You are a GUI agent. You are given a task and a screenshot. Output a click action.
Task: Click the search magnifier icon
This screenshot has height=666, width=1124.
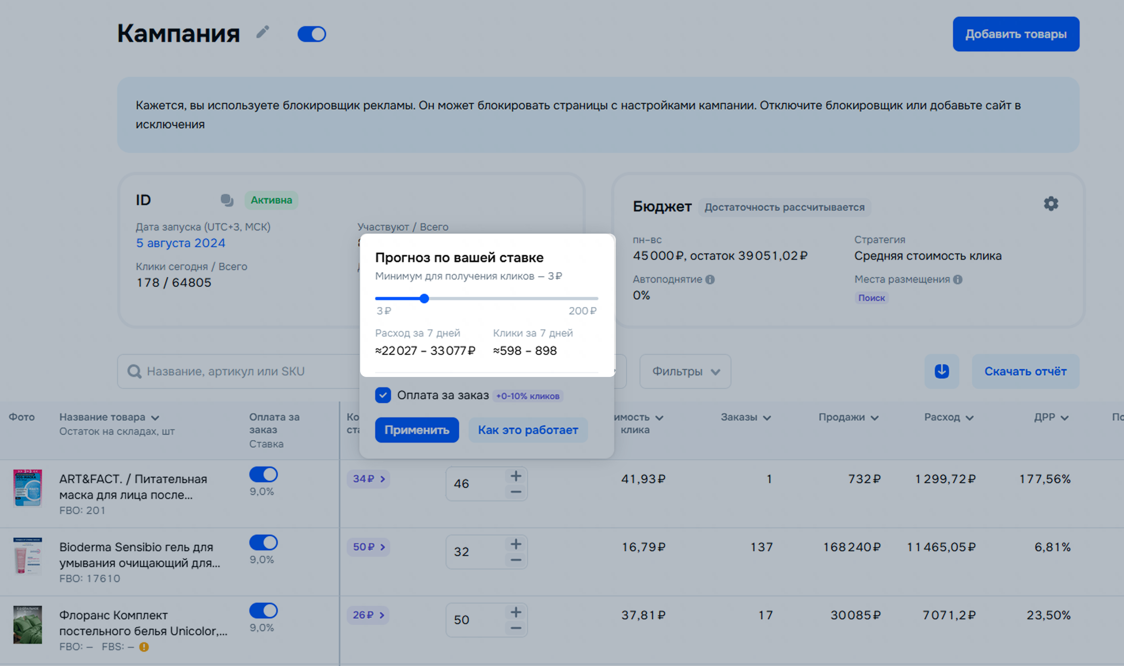pyautogui.click(x=134, y=371)
